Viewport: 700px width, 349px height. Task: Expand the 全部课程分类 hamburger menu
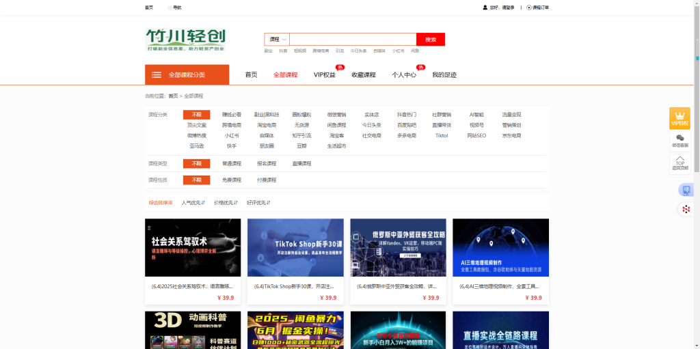[x=187, y=74]
